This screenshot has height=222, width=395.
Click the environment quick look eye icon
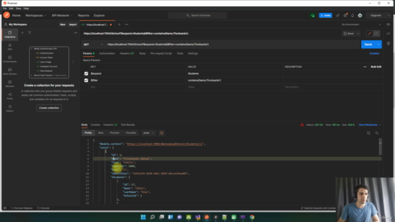pyautogui.click(x=388, y=25)
